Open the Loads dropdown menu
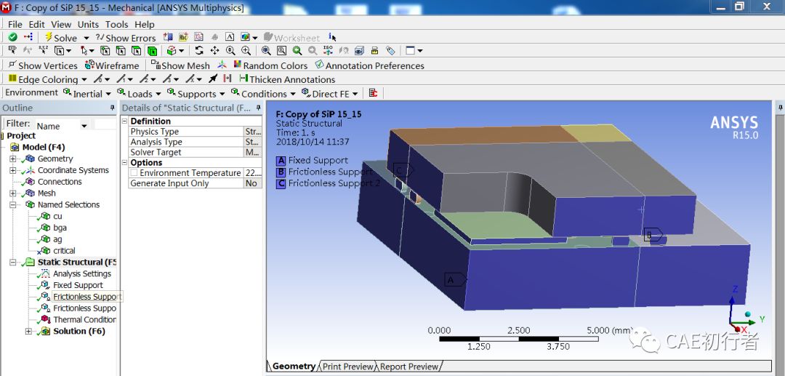The image size is (785, 376). pyautogui.click(x=139, y=94)
